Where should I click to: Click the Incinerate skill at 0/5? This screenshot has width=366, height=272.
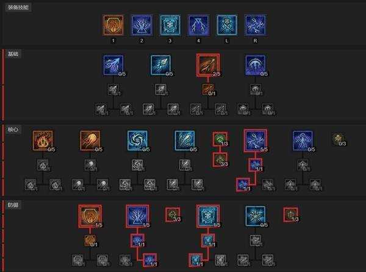coord(43,141)
